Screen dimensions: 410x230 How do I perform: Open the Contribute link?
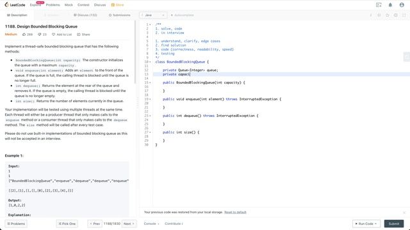(x=174, y=224)
